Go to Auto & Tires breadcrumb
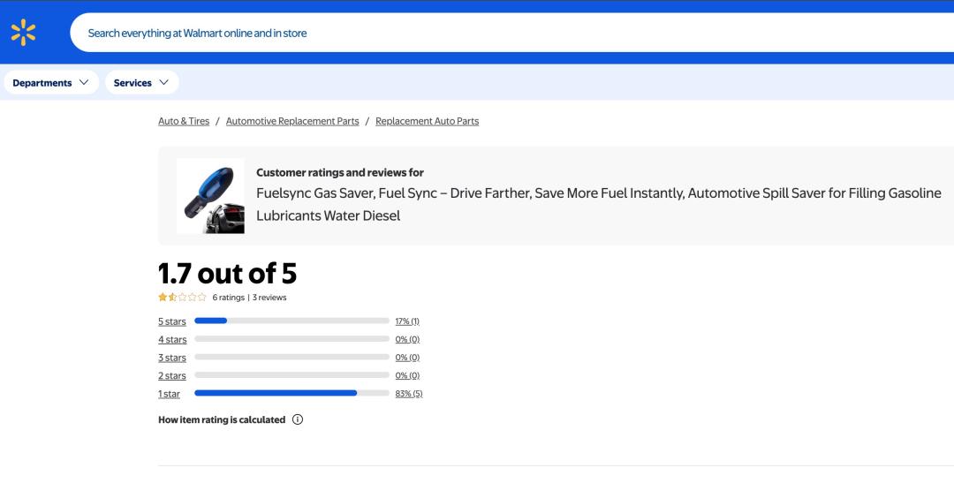 (184, 121)
